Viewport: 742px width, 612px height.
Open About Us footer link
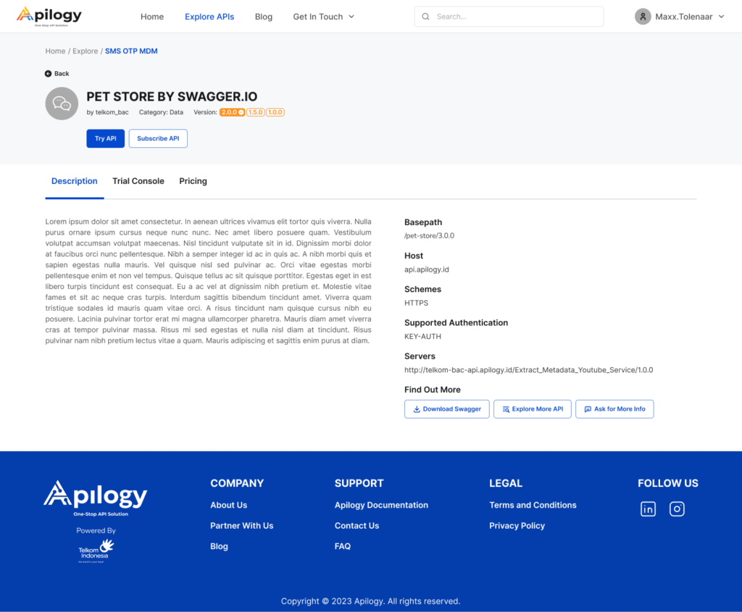[x=228, y=505]
